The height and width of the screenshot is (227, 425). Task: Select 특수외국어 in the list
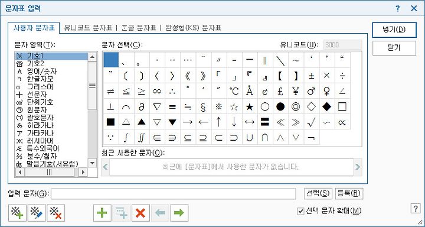(51, 148)
